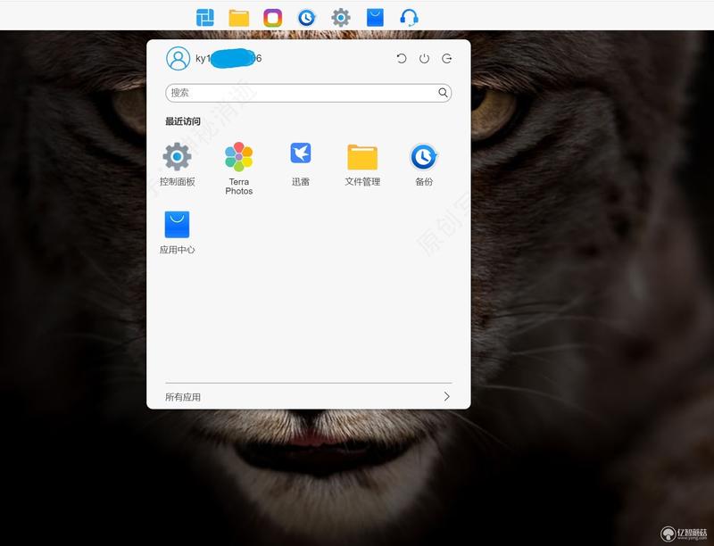Focus the 搜索 search field
The image size is (714, 546).
coord(308,93)
